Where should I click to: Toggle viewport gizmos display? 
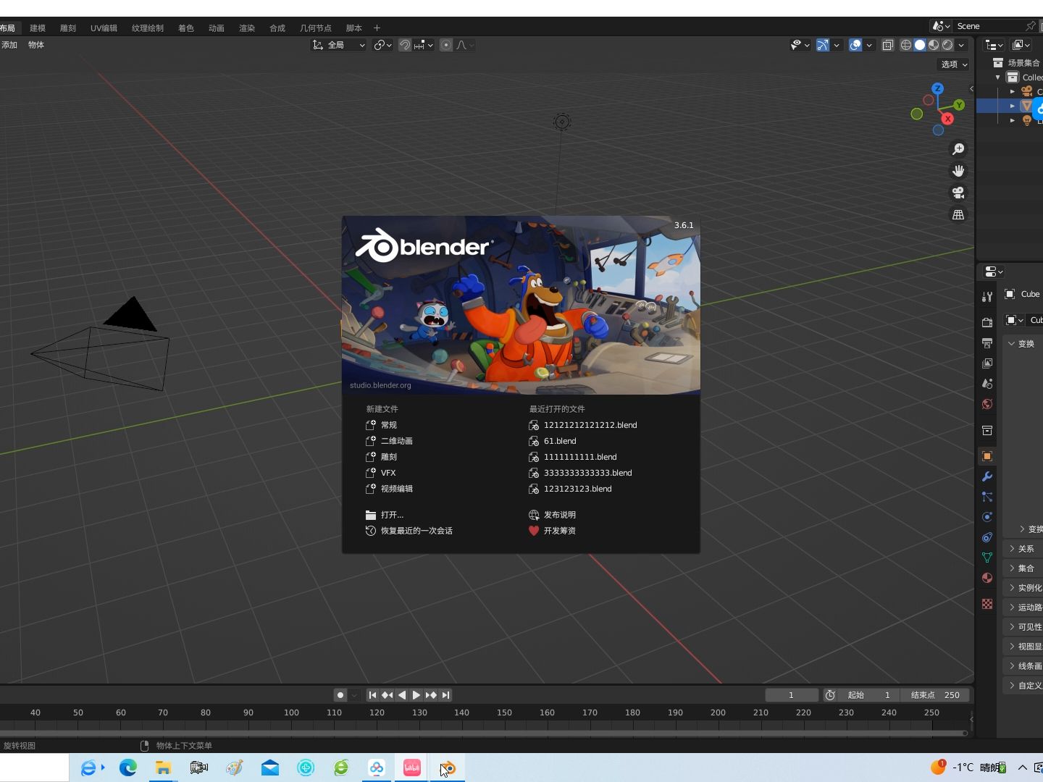point(823,45)
